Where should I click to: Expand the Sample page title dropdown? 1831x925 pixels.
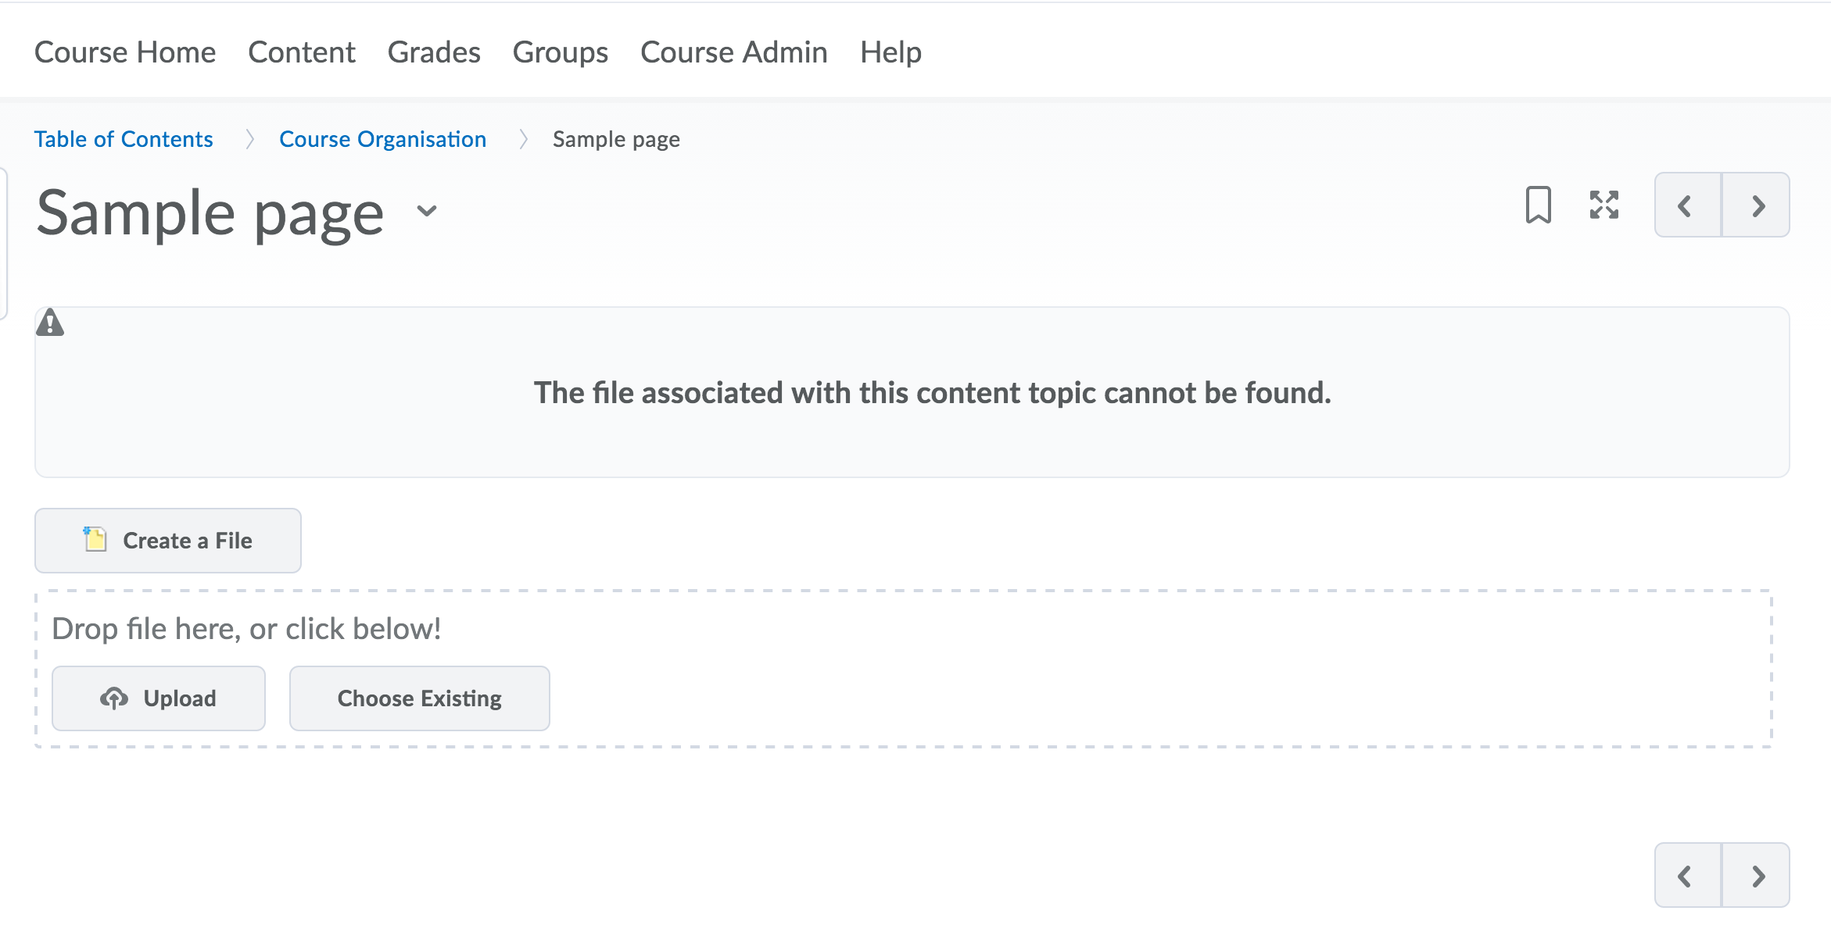427,211
